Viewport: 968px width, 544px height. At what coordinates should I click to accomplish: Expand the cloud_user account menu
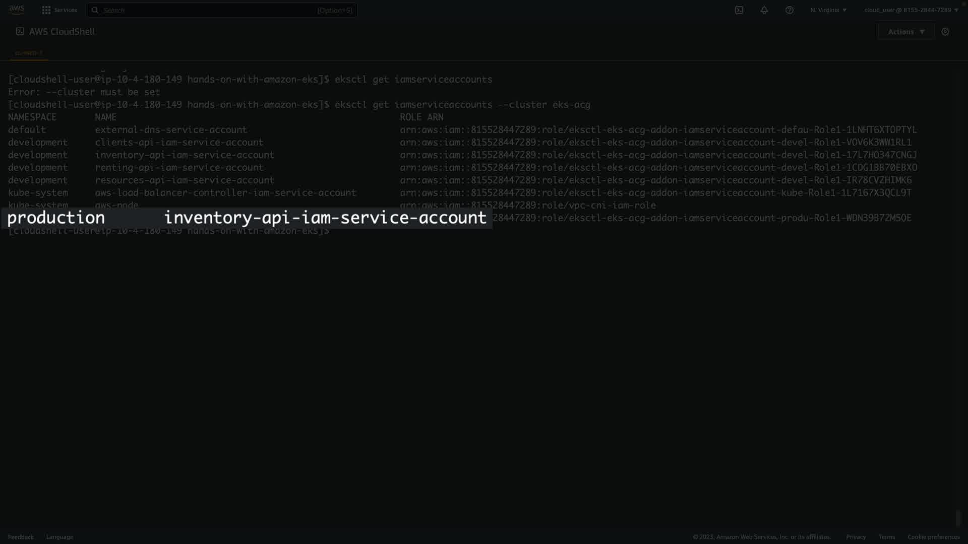[x=911, y=10]
